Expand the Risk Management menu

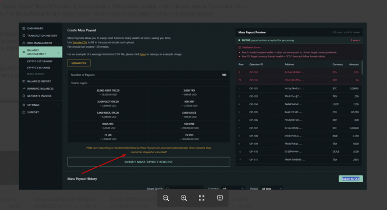40,43
